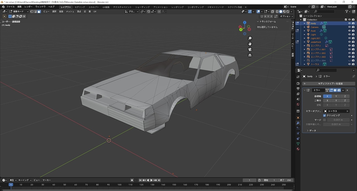Screen dimensions: 357x191
Task: Open the Mesh menu in viewport header
Action: [x=70, y=12]
